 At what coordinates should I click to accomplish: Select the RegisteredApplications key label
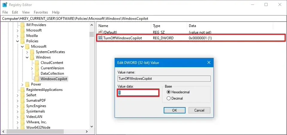click(45, 90)
